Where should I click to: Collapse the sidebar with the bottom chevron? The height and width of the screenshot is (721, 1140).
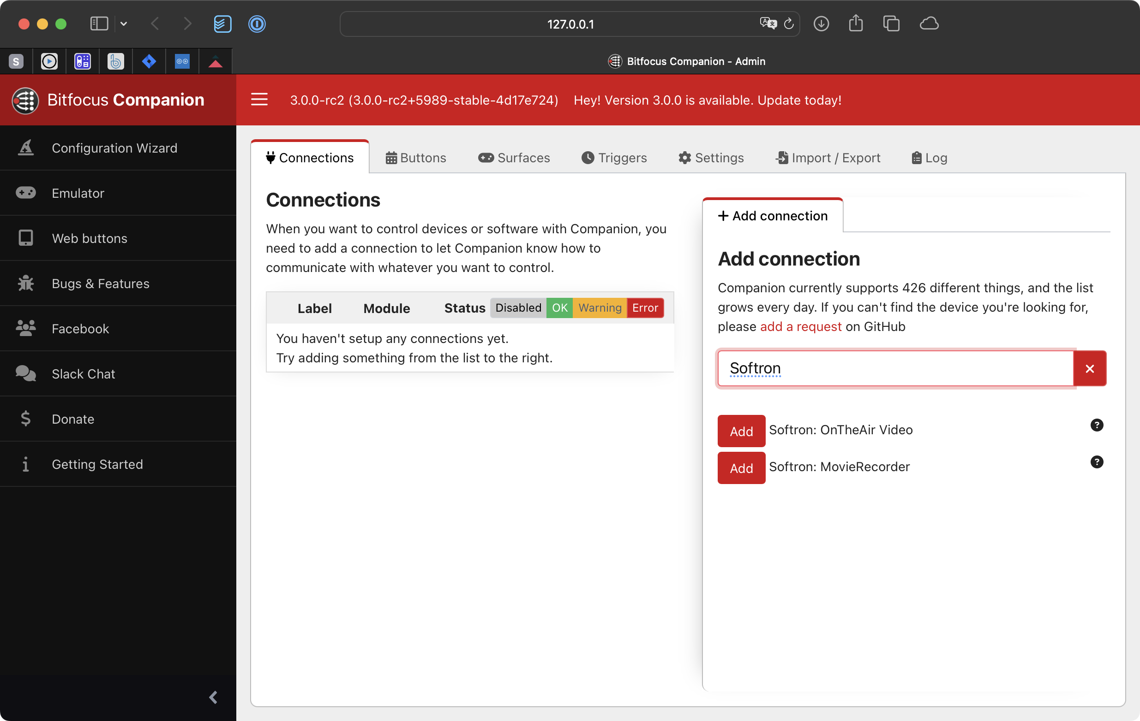(x=214, y=697)
